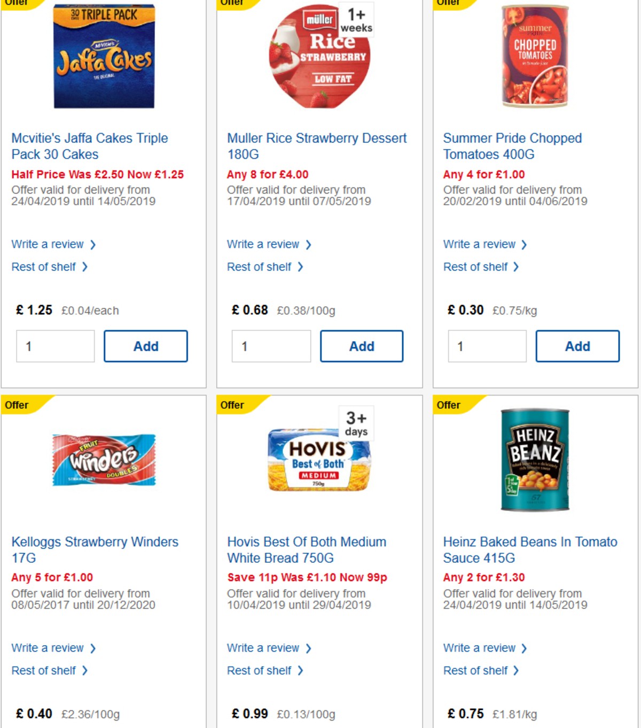Viewport: 641px width, 728px height.
Task: Click the Write a review chevron for Hovis
Action: [x=308, y=648]
